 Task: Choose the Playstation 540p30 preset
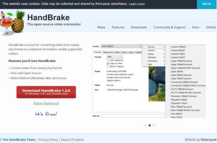179,100
